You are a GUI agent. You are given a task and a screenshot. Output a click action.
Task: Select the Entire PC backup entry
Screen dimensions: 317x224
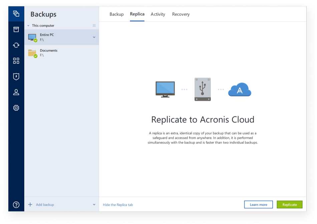[x=62, y=37]
